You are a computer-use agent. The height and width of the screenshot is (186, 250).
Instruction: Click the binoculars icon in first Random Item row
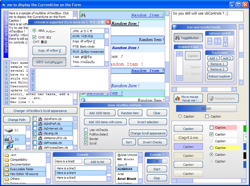tap(83, 15)
